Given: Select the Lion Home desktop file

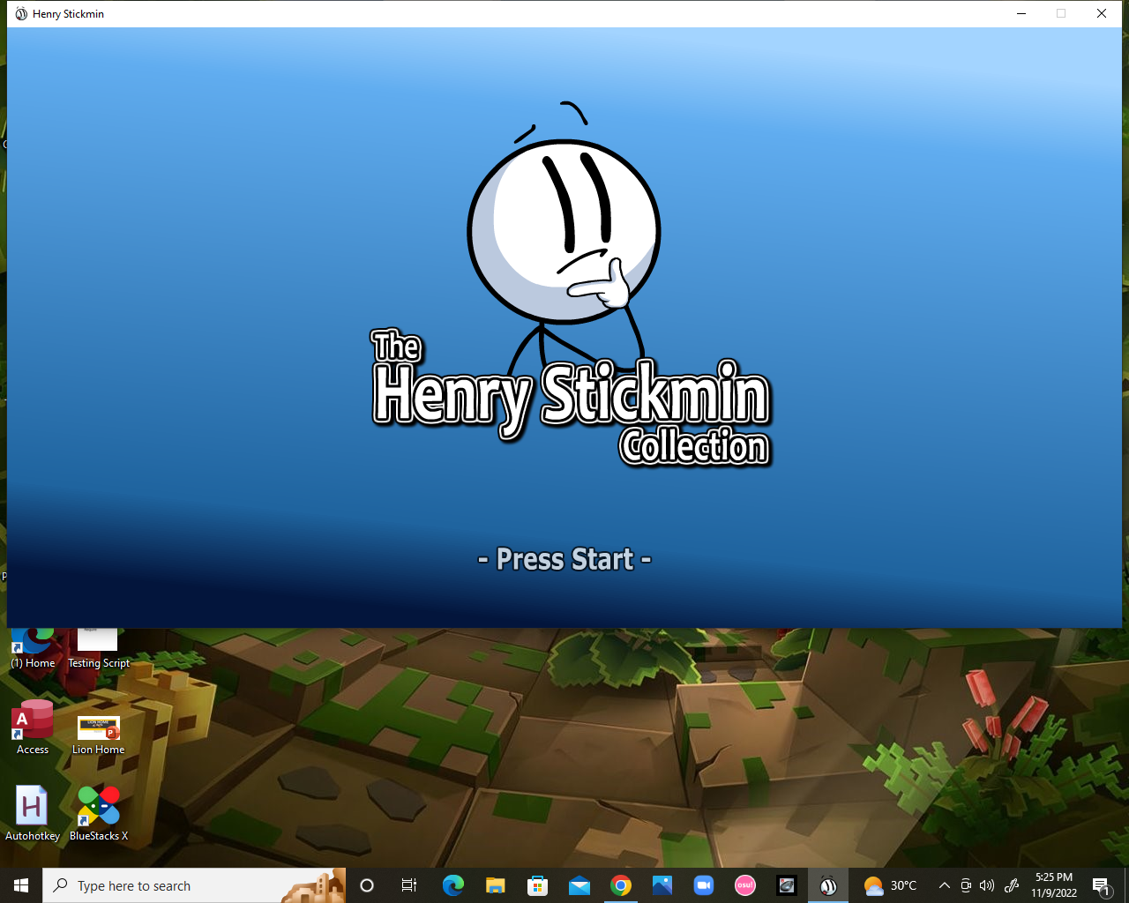Looking at the screenshot, I should (98, 734).
